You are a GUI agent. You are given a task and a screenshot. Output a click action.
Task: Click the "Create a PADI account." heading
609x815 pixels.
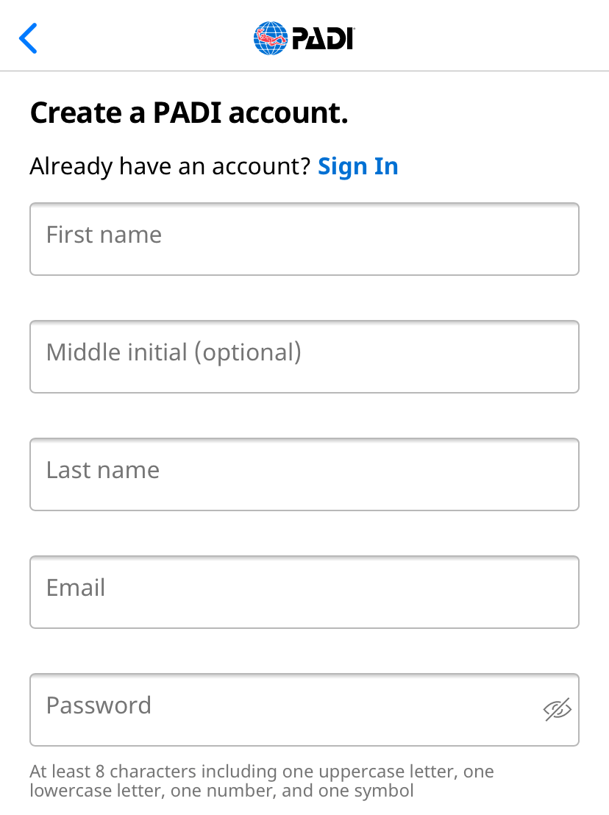188,113
